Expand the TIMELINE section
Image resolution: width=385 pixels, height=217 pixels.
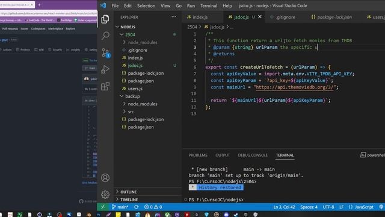(147, 200)
